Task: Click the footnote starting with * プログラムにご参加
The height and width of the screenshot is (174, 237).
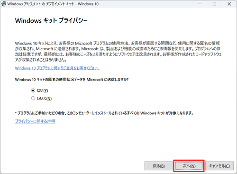Action: 104,113
